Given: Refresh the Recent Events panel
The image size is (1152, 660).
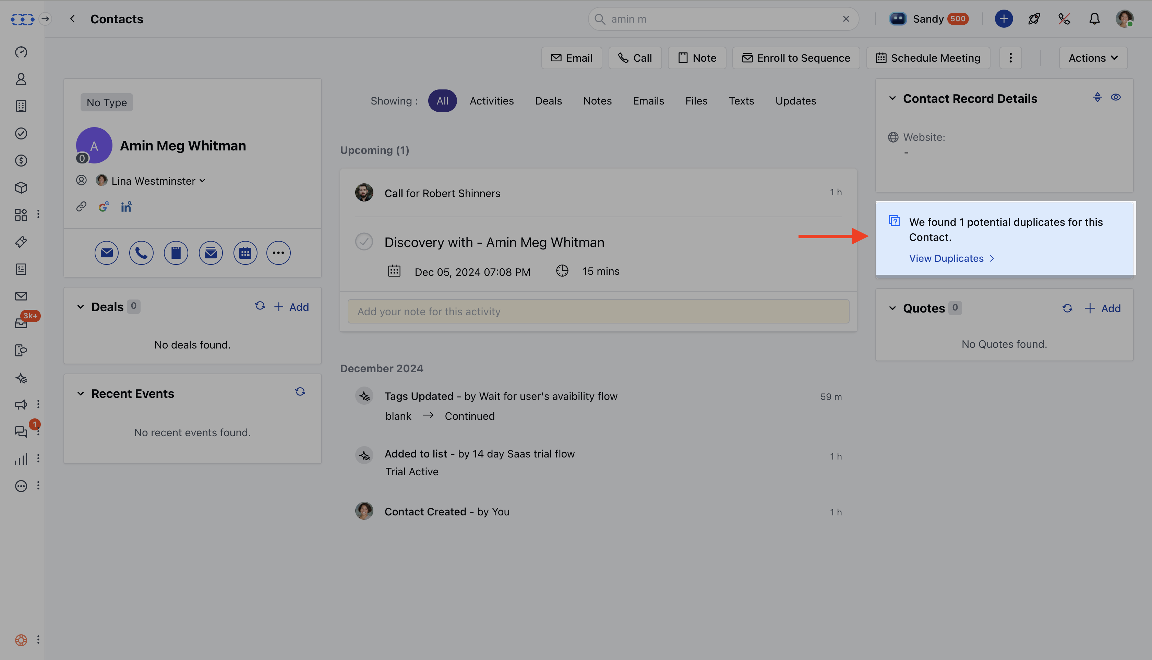Looking at the screenshot, I should coord(300,392).
